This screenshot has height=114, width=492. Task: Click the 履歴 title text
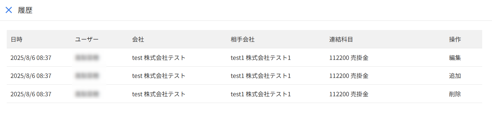25,10
